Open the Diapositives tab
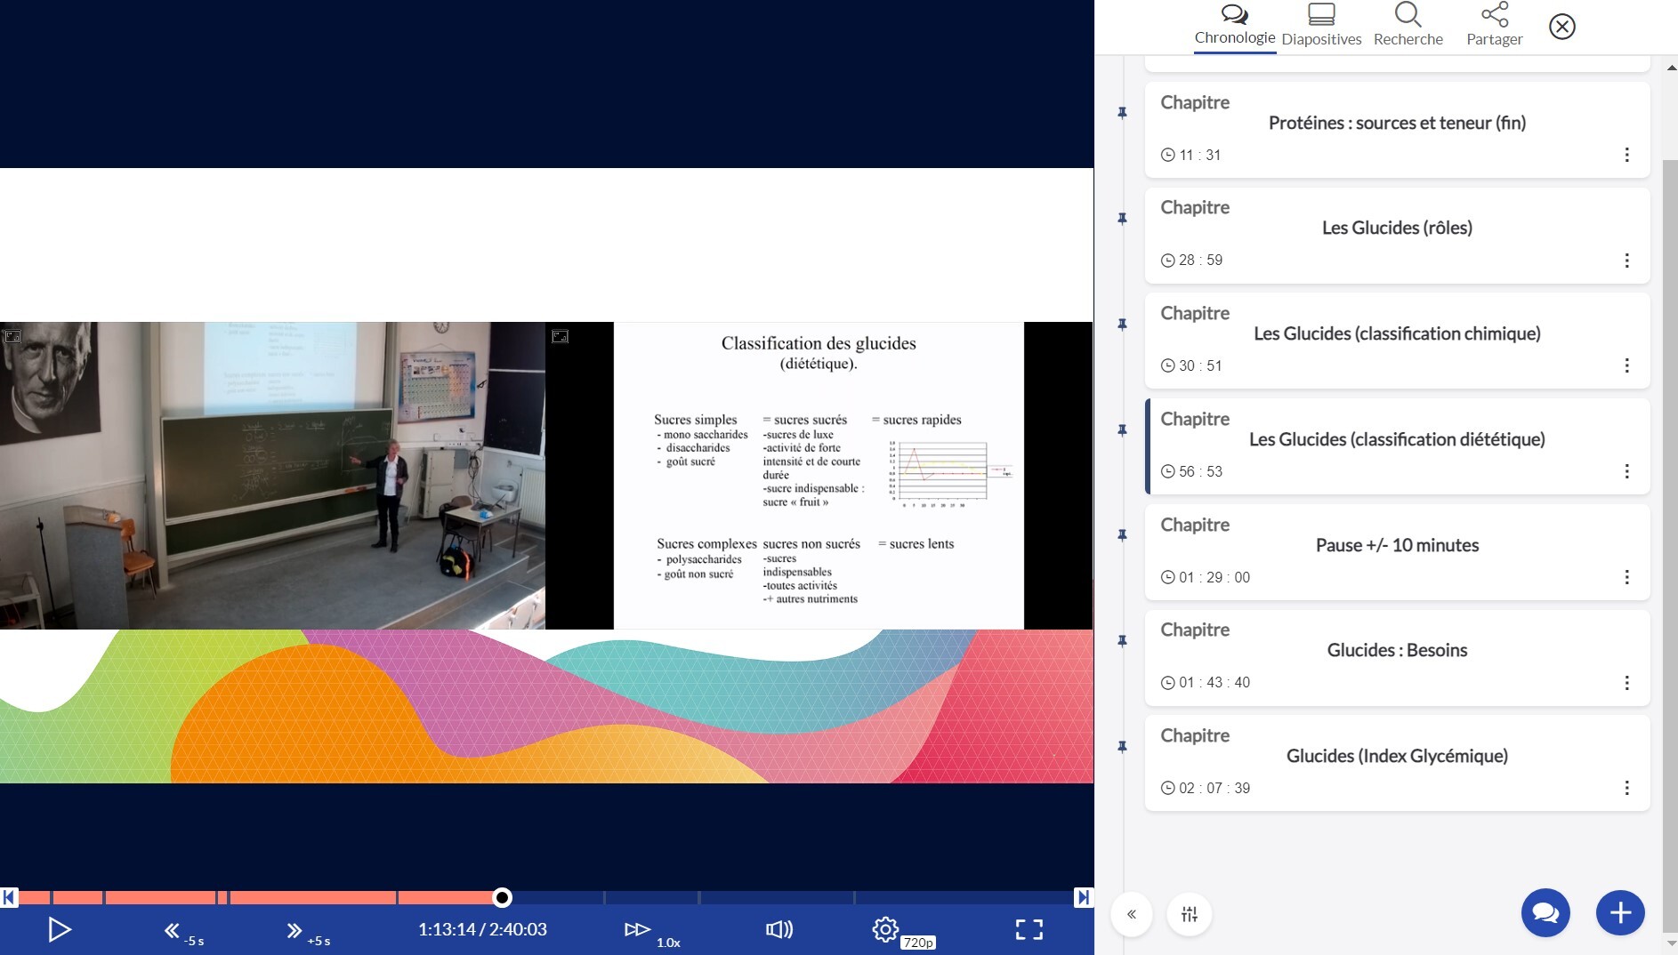The image size is (1678, 955). [x=1321, y=26]
